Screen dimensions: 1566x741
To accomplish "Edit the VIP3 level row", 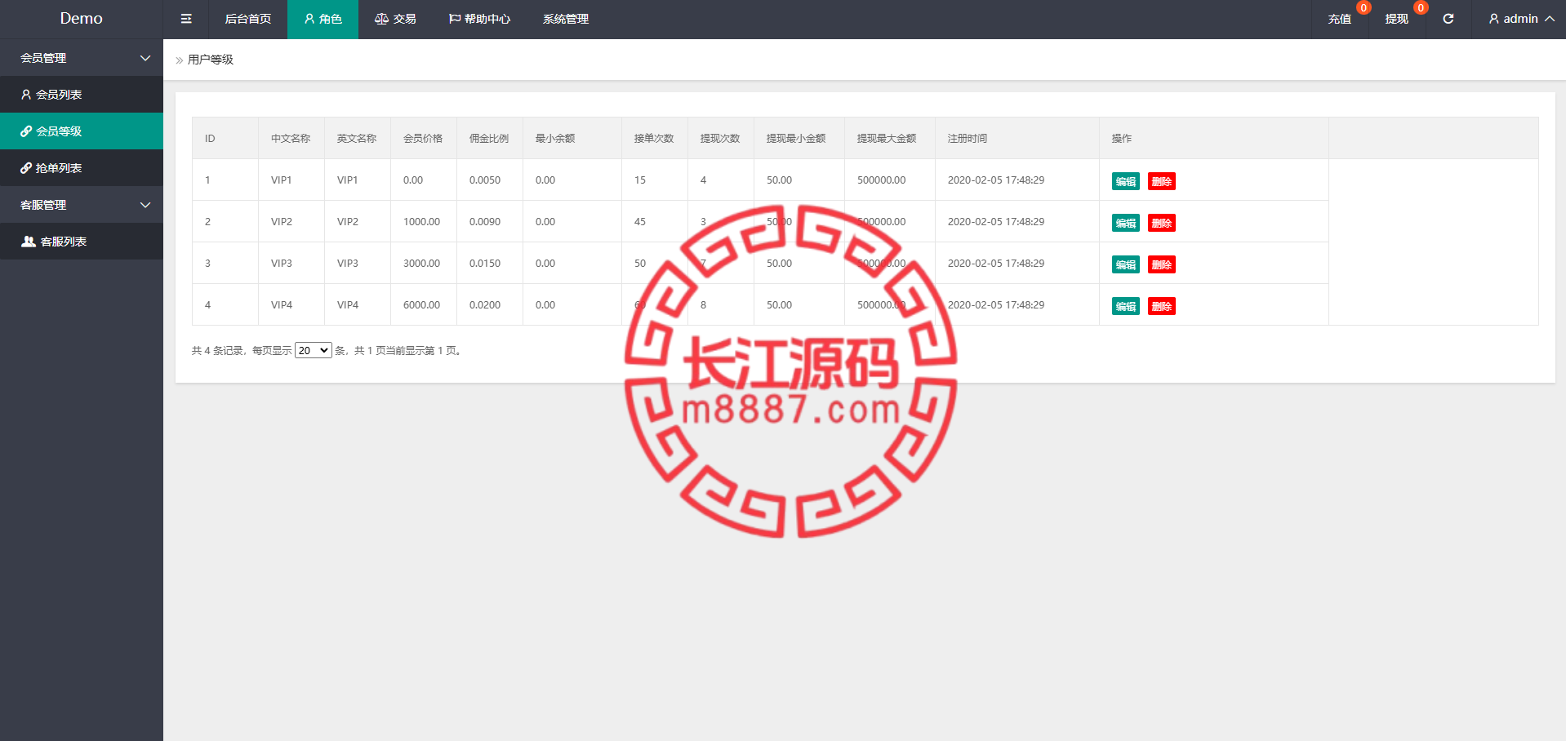I will tap(1125, 264).
